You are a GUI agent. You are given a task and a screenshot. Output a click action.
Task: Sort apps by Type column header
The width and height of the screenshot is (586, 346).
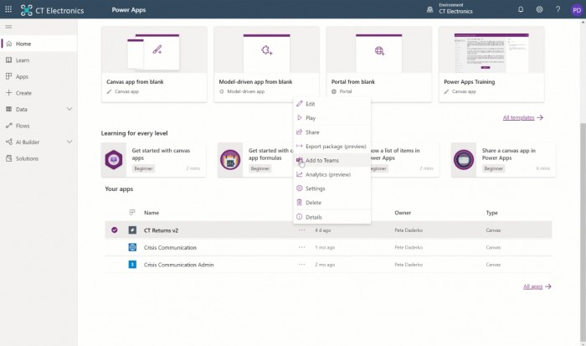coord(492,213)
